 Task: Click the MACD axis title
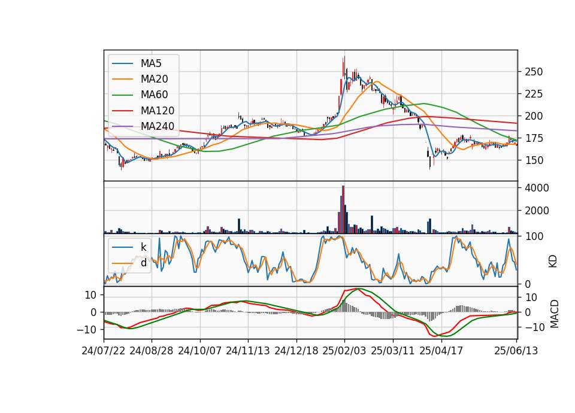coord(554,314)
